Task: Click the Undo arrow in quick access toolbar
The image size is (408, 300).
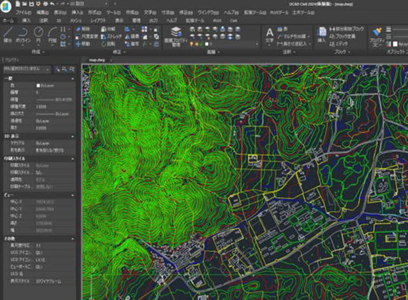Action: tap(52, 4)
